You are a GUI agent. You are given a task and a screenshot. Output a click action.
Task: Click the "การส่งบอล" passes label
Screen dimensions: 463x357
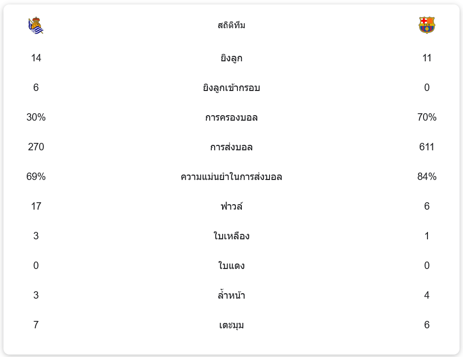(x=231, y=147)
